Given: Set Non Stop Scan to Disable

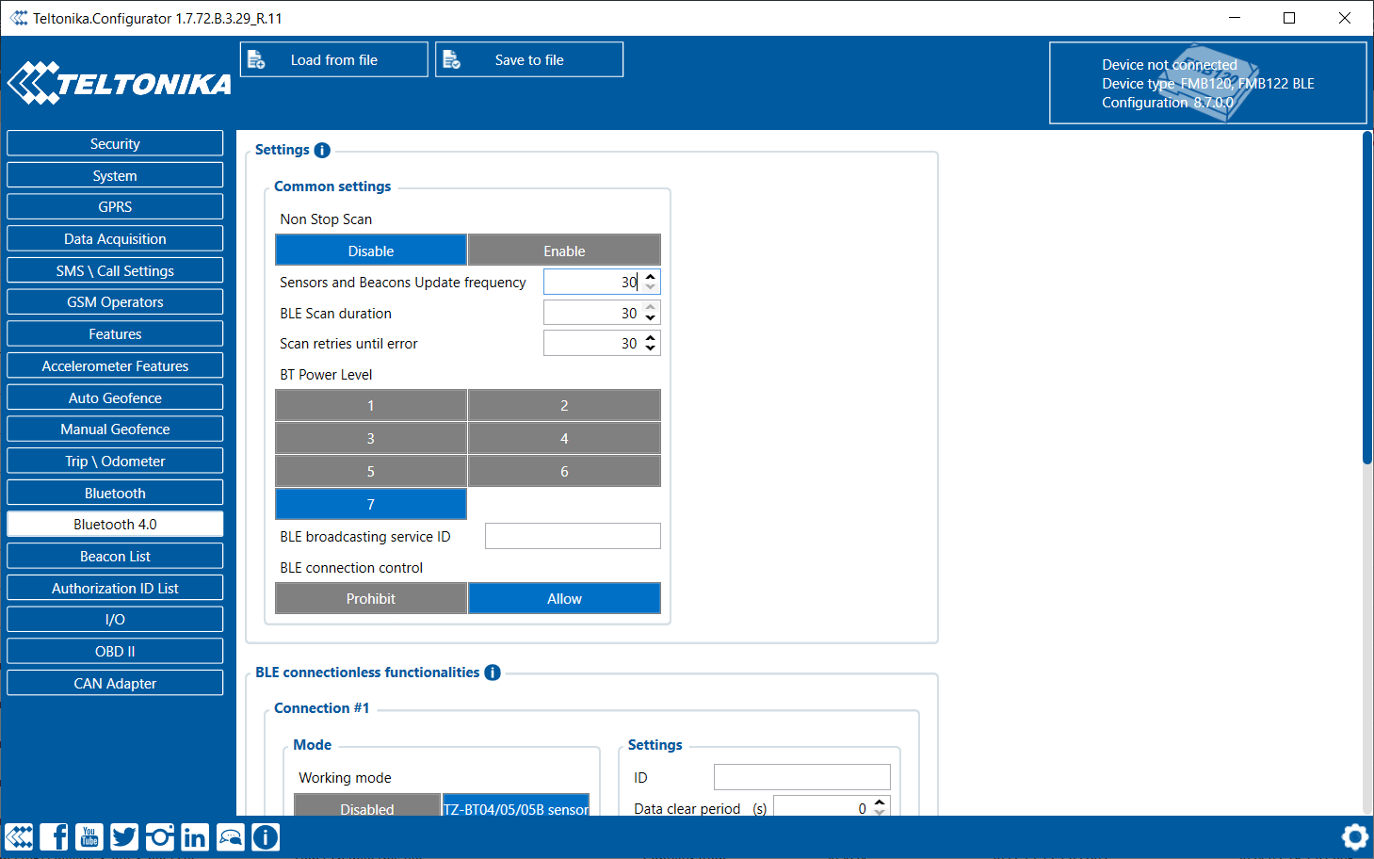Looking at the screenshot, I should tap(371, 251).
